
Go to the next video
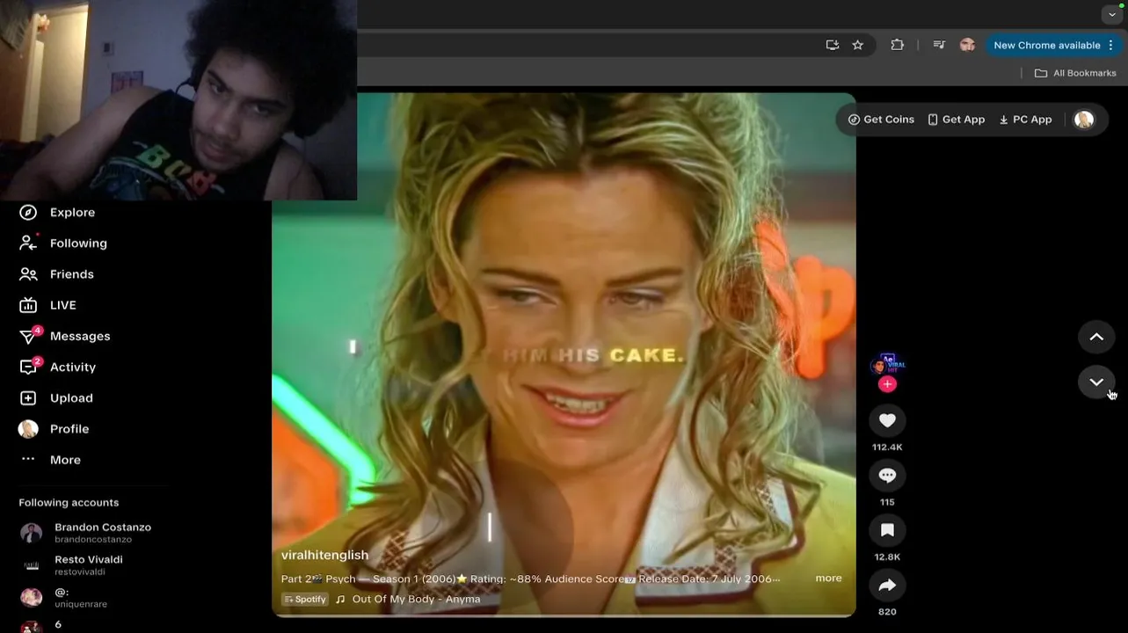pyautogui.click(x=1096, y=382)
